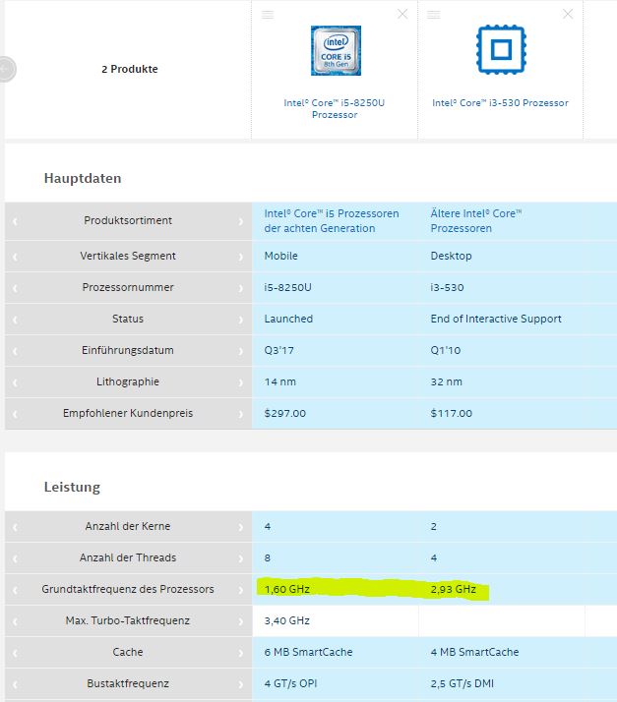Click right arrow on Empfohlener Kundenpreis row

241,414
